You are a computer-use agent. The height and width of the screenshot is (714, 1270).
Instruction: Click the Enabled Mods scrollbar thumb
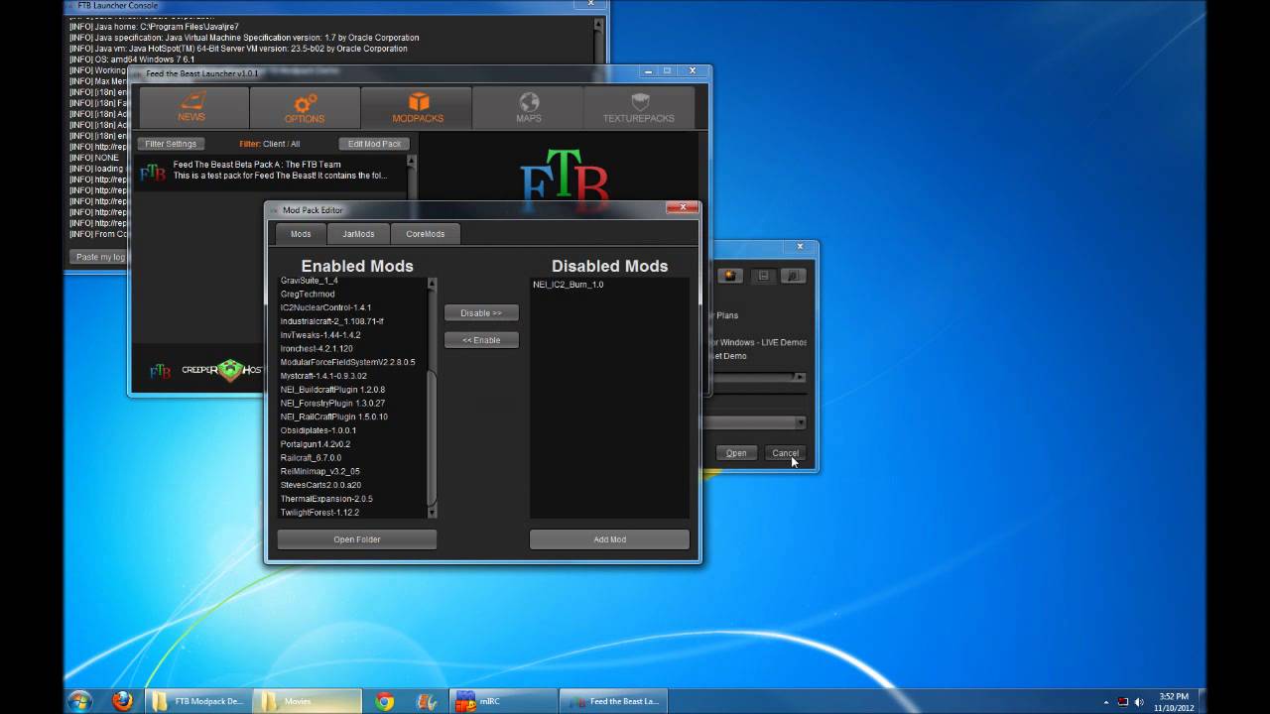pos(432,436)
